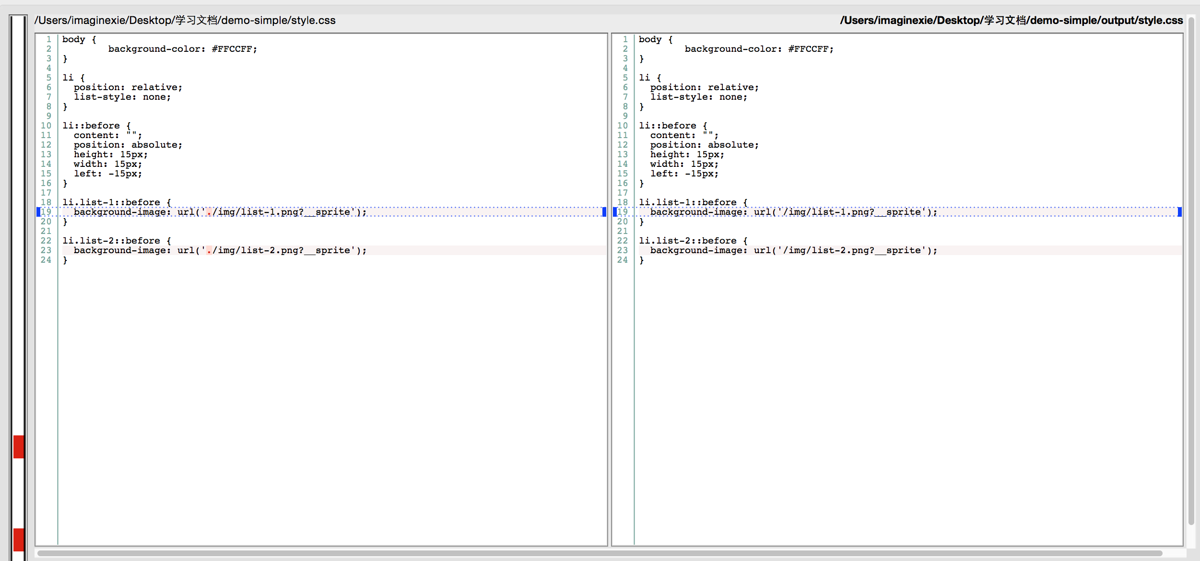Click the lower red block in overview strip
Viewport: 1200px width, 561px height.
click(x=19, y=539)
